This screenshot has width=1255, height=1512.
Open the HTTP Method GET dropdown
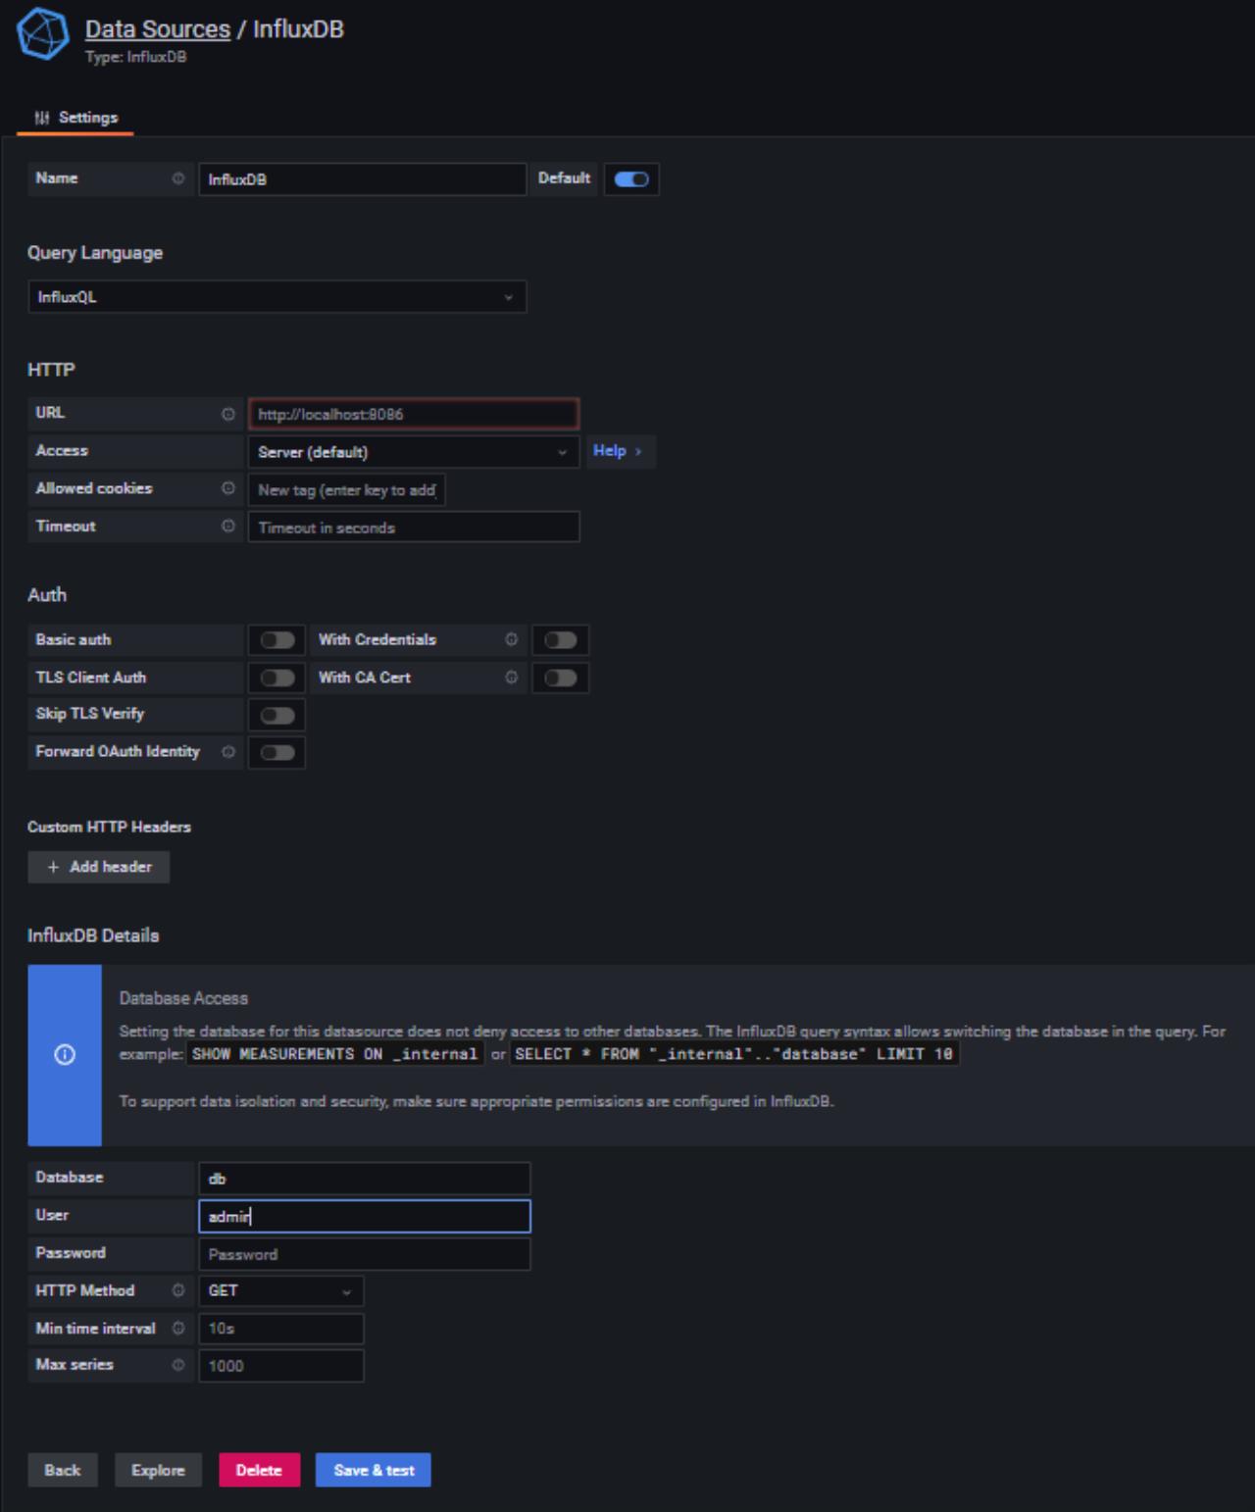[281, 1291]
